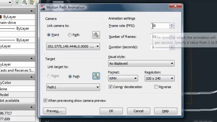Click the Frame rate (FPS) spinner arrows
The width and height of the screenshot is (217, 122).
pyautogui.click(x=172, y=26)
